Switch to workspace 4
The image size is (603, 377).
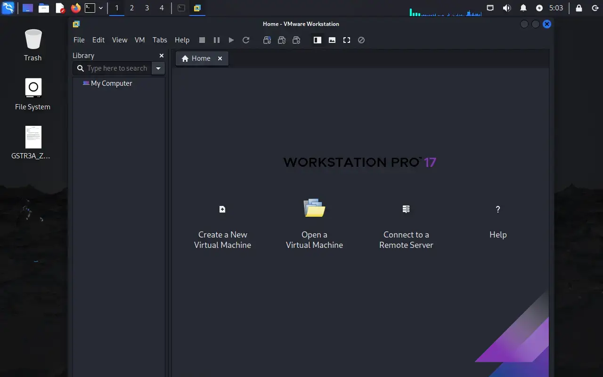click(162, 8)
